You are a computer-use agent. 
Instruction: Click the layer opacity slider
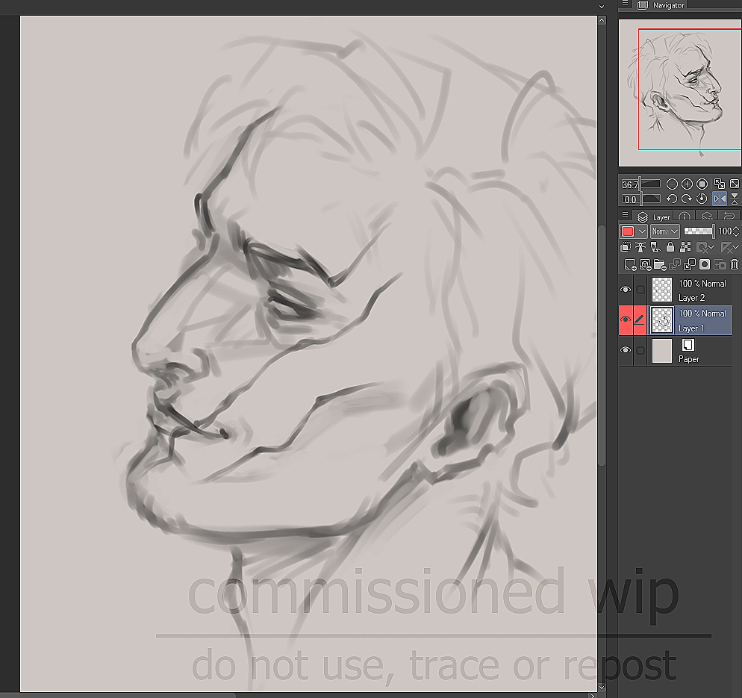coord(699,231)
